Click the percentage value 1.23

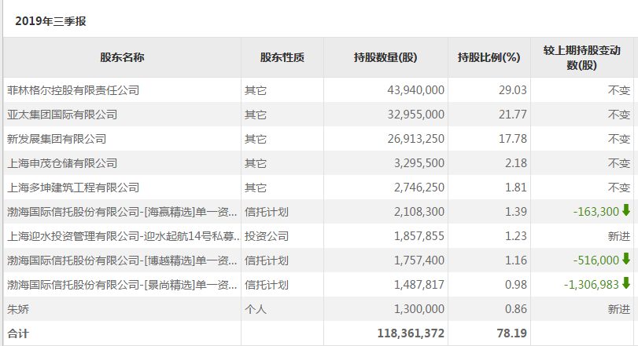pyautogui.click(x=516, y=236)
